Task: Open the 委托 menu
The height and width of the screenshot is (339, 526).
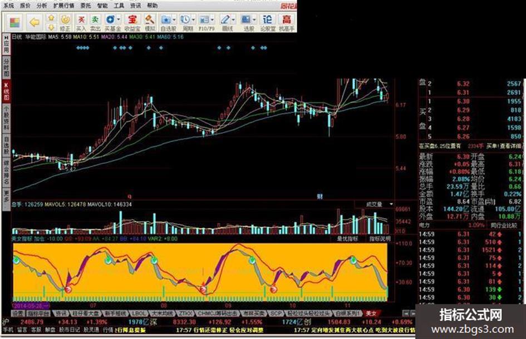Action: [x=86, y=6]
